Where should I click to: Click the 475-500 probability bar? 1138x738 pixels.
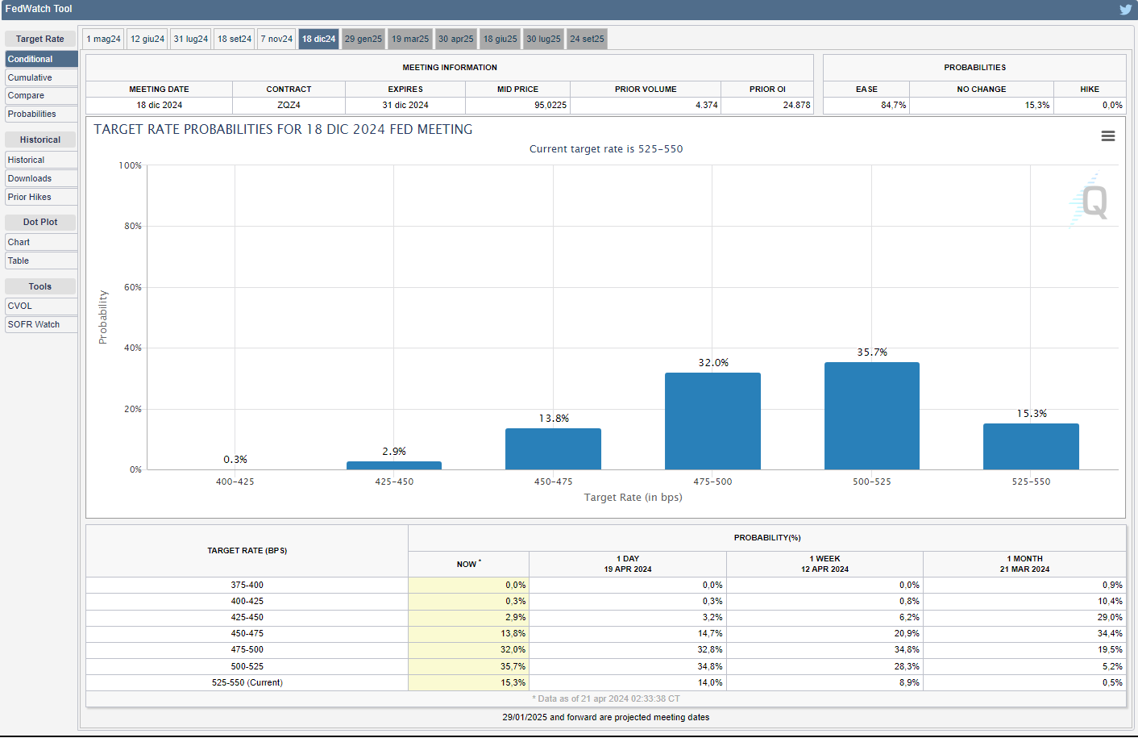click(712, 421)
